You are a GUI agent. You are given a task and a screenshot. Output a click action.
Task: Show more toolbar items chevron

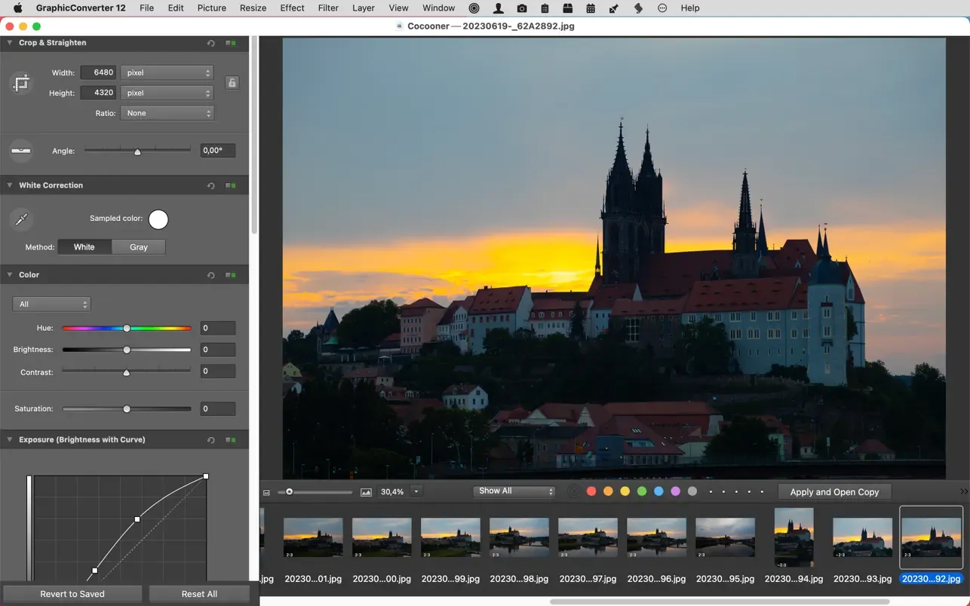point(964,491)
